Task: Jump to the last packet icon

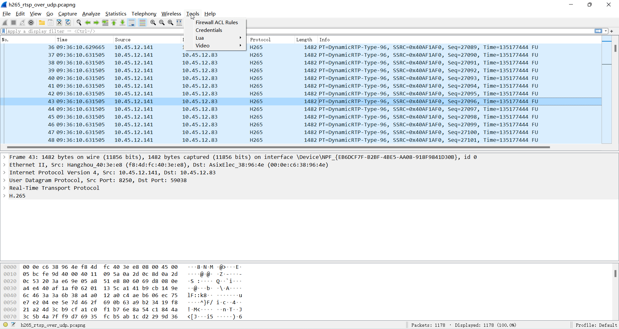Action: tap(123, 23)
